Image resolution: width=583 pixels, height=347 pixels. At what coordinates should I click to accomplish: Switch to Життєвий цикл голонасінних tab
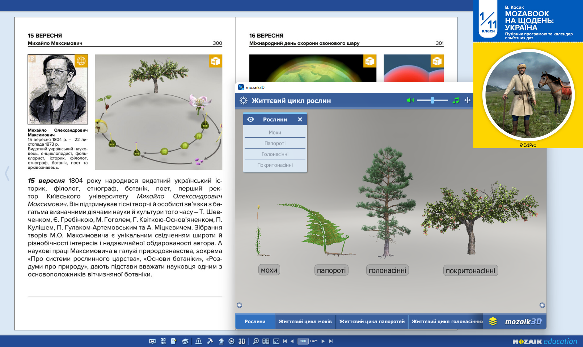tap(446, 321)
